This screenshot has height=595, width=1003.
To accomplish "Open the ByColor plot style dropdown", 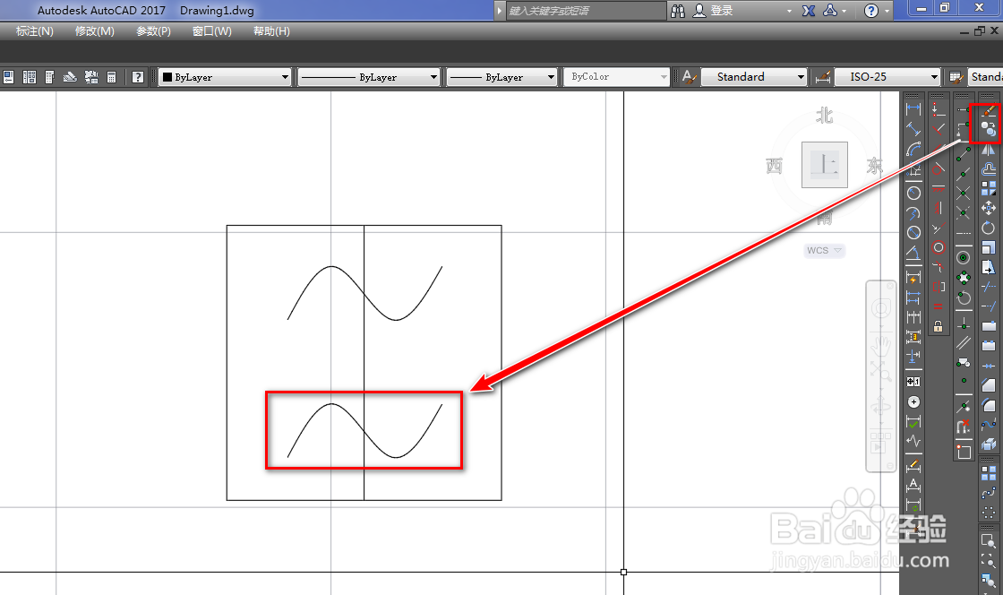I will point(616,77).
